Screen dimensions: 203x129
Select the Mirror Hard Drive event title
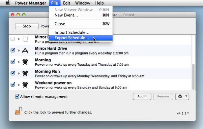51,48
